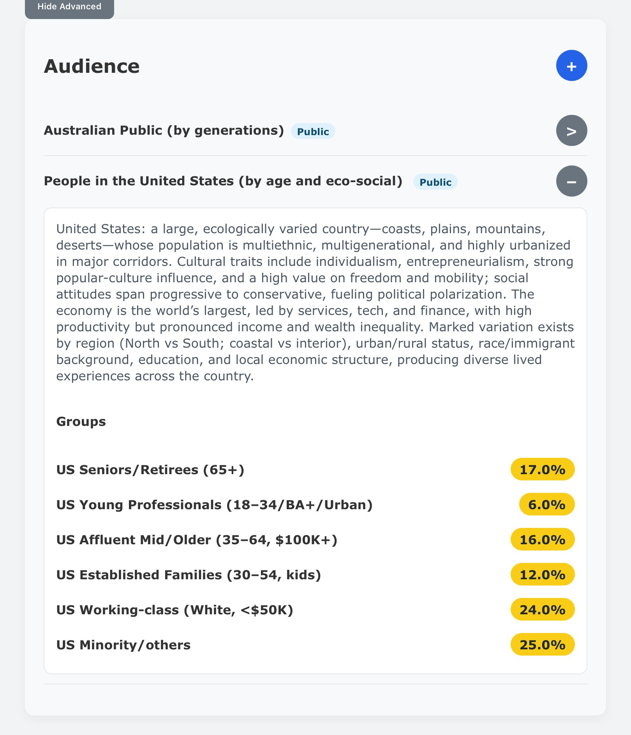Click the Public badge beside Australian Public
Screen dimensions: 631x735
tap(313, 132)
